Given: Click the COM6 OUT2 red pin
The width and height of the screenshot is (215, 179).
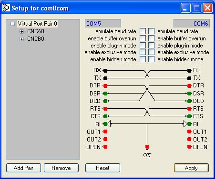Looking at the screenshot, I should [x=189, y=139].
